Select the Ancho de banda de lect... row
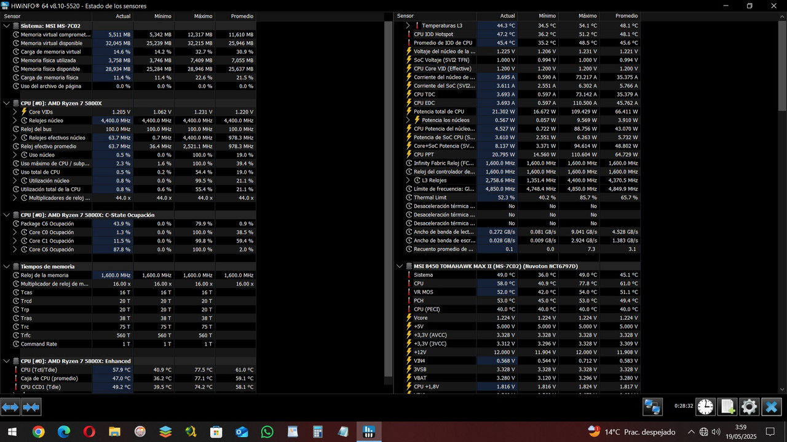Image resolution: width=787 pixels, height=442 pixels. [517, 232]
